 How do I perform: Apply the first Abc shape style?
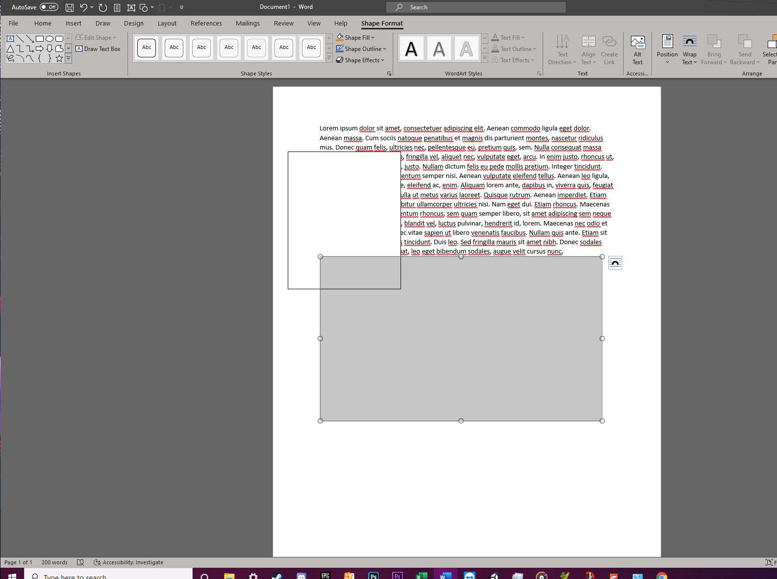[147, 48]
